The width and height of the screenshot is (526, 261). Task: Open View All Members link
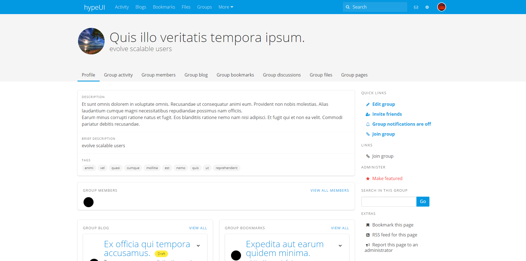[x=330, y=191]
